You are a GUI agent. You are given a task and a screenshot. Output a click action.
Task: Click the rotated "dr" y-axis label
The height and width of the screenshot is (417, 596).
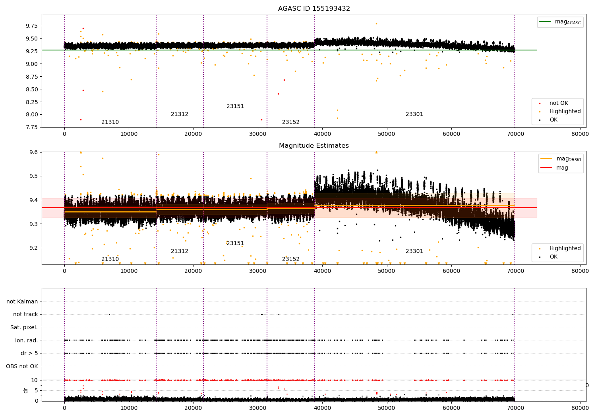pos(26,390)
